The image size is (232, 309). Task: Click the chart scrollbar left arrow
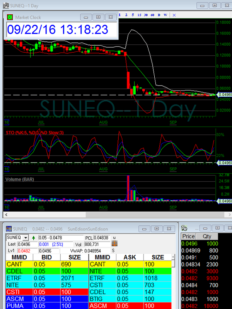pyautogui.click(x=6, y=215)
